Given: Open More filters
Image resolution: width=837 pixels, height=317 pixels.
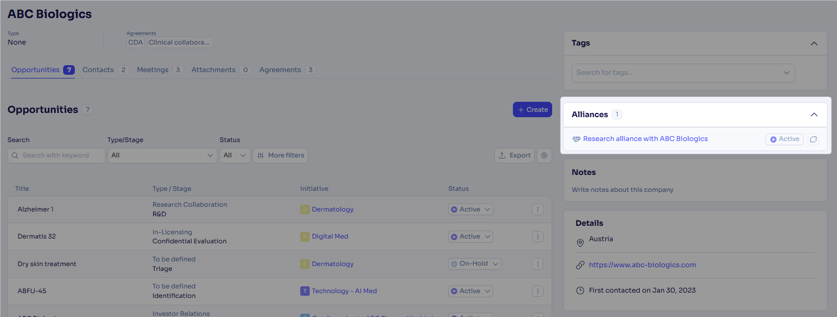Looking at the screenshot, I should click(x=280, y=155).
